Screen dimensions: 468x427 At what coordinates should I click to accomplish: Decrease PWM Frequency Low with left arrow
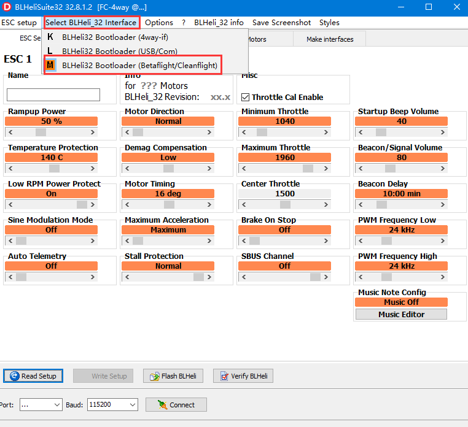pos(361,240)
